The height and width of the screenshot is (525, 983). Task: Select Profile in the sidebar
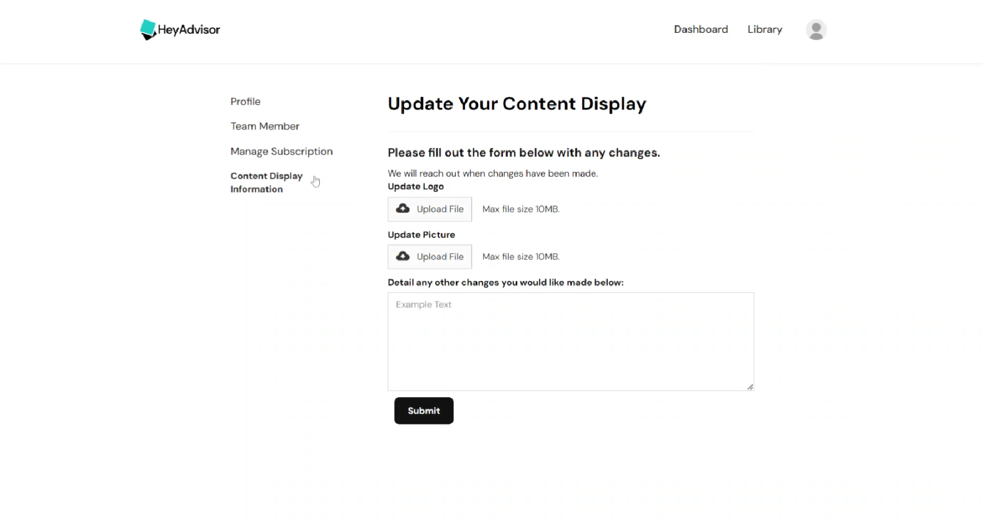click(x=245, y=101)
